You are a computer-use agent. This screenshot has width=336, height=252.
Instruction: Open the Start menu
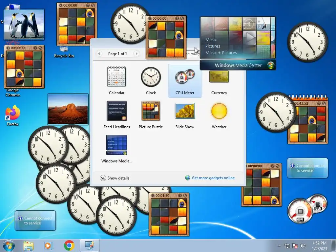pos(9,245)
